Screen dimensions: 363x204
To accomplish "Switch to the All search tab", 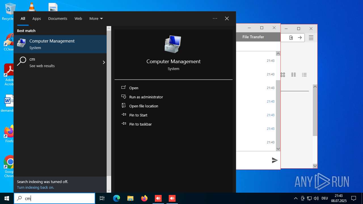I will pyautogui.click(x=23, y=18).
